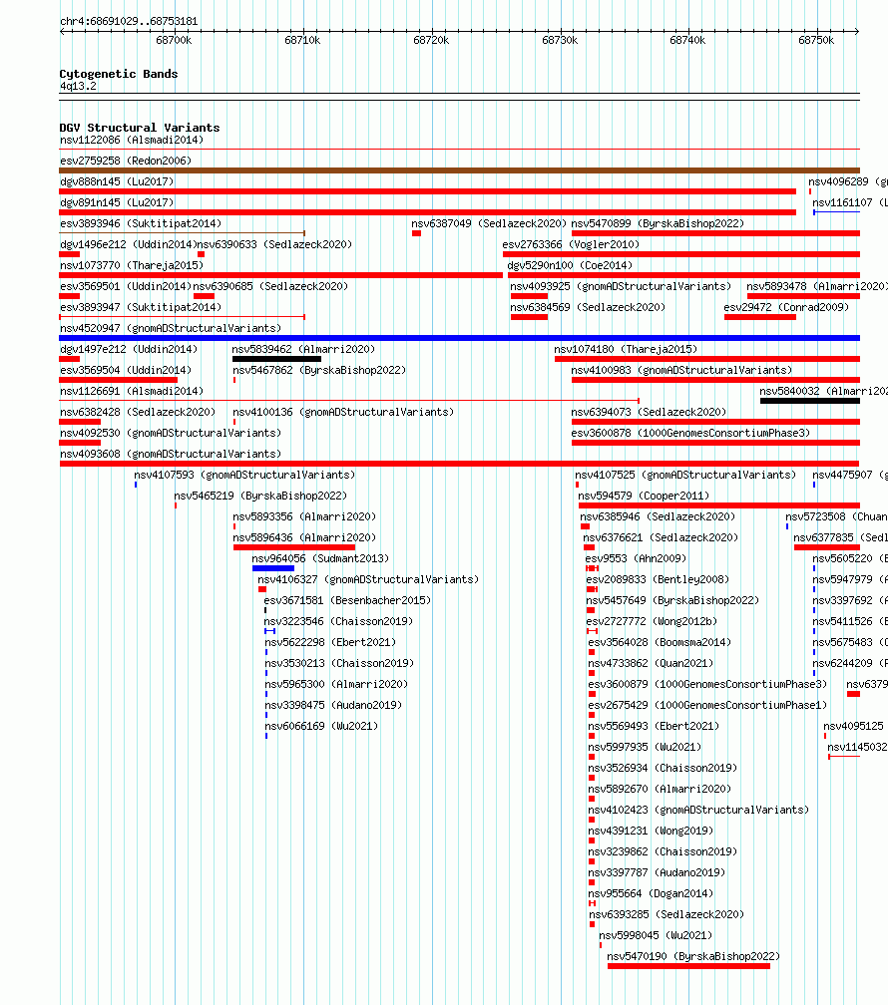Open nsv5839462 (Almarri2020) label

pos(303,349)
